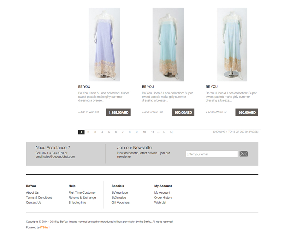Select page 7 in pagination
Viewport: 284px width, 236px height.
tap(123, 132)
